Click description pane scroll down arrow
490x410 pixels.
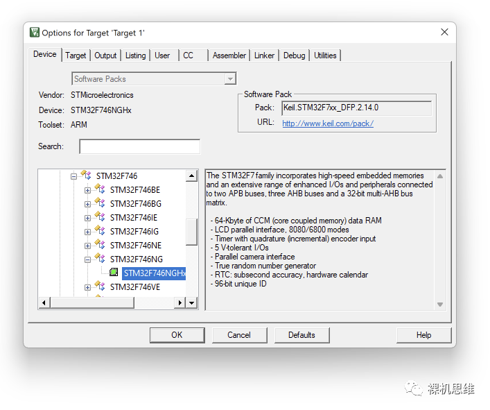[440, 305]
